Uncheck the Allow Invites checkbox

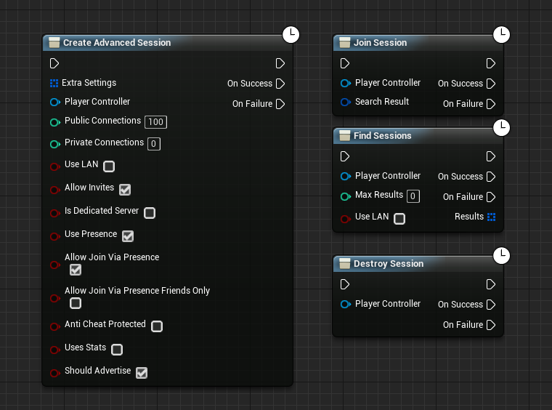[125, 190]
